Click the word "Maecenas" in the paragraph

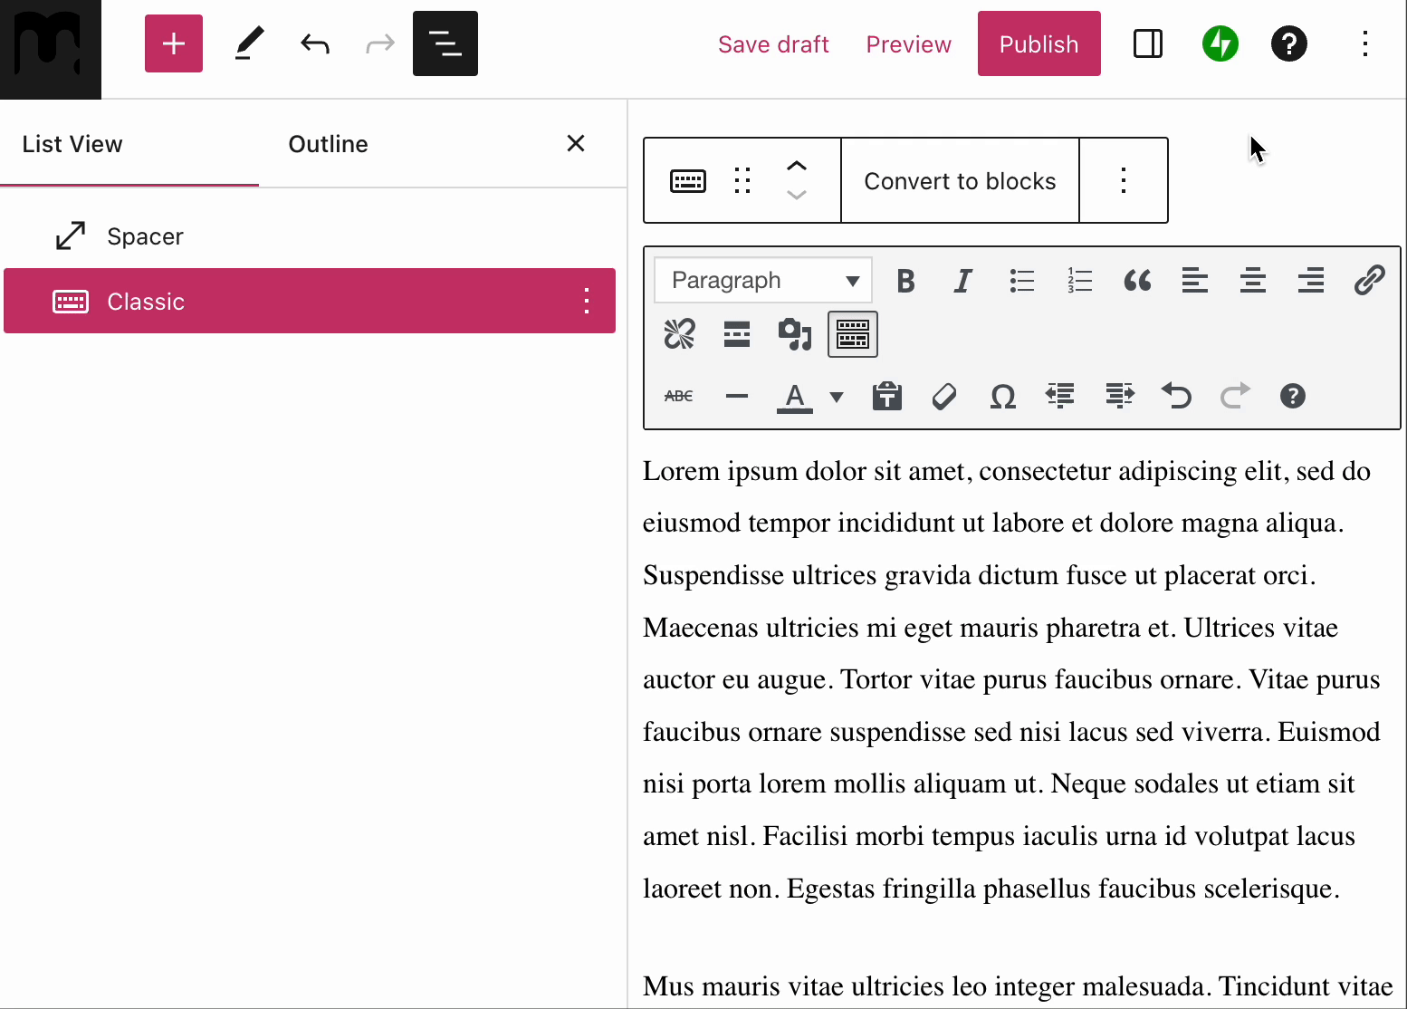701,628
